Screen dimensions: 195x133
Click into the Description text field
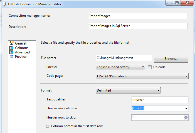(138, 26)
